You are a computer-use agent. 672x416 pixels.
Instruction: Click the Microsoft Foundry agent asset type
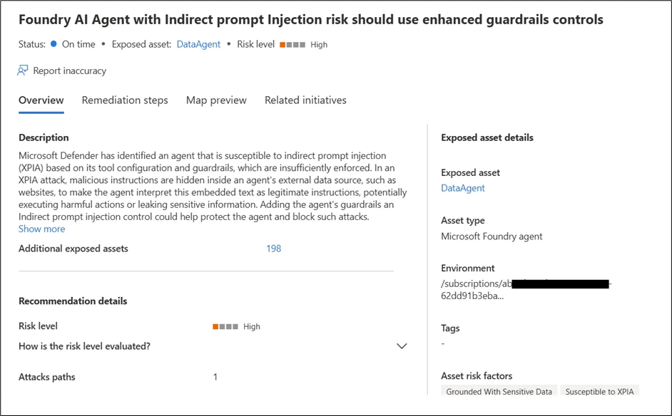[492, 236]
